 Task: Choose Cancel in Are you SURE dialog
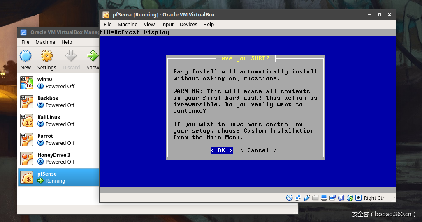tap(258, 151)
